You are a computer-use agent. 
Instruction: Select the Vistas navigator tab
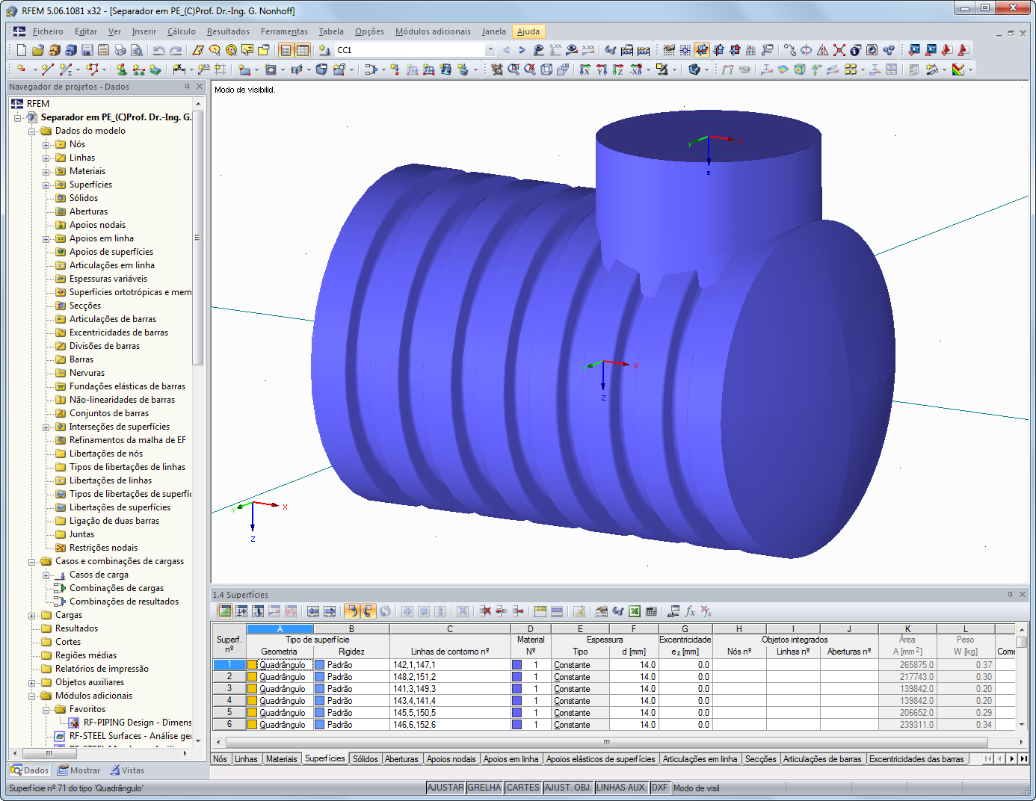coord(127,770)
